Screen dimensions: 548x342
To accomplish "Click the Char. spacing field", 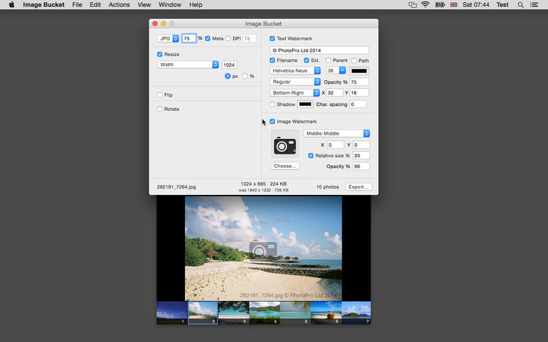I will coord(358,105).
